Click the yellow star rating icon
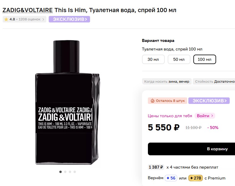Viewport: 235px width, 186px height. tap(6, 19)
